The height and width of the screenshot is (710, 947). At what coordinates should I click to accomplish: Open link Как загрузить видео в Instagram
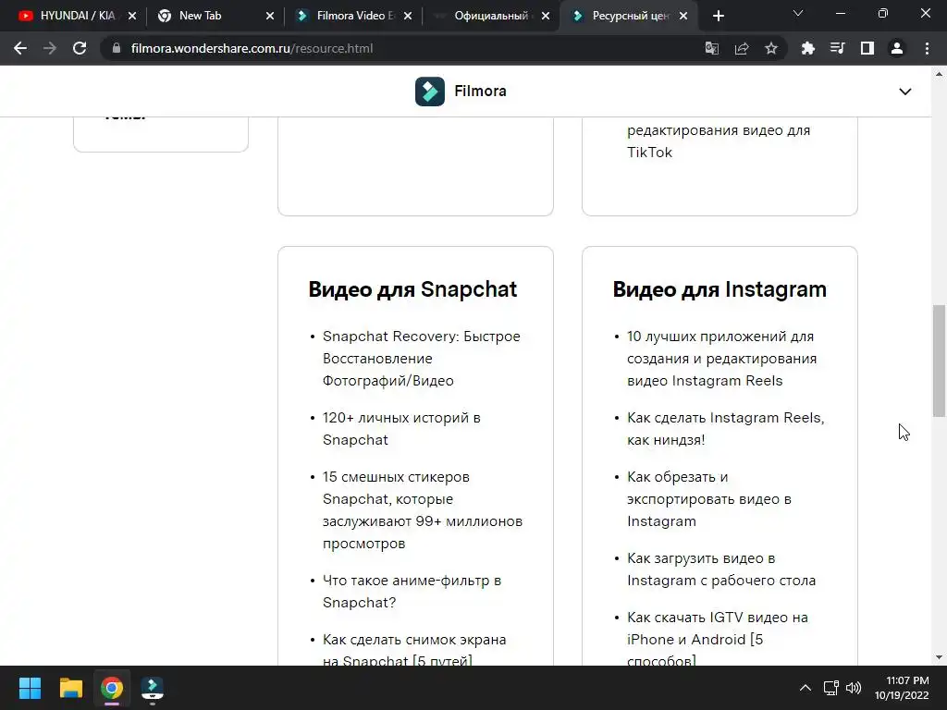(x=721, y=569)
